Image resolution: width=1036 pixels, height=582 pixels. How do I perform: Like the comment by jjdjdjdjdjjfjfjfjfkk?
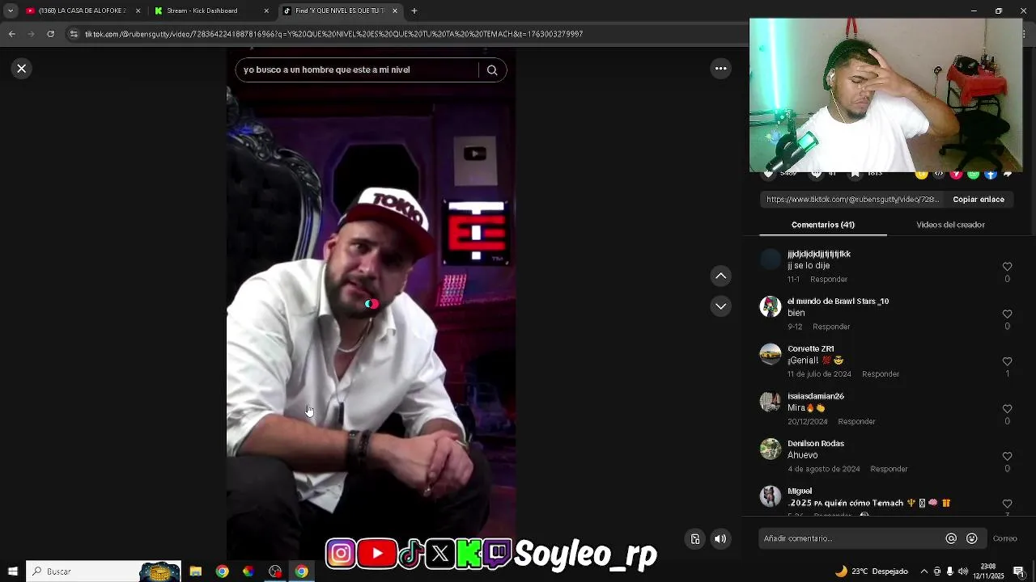(1007, 267)
